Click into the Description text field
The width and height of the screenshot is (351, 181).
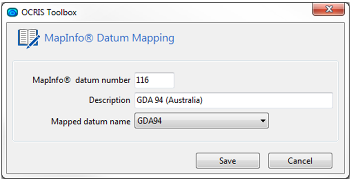234,100
